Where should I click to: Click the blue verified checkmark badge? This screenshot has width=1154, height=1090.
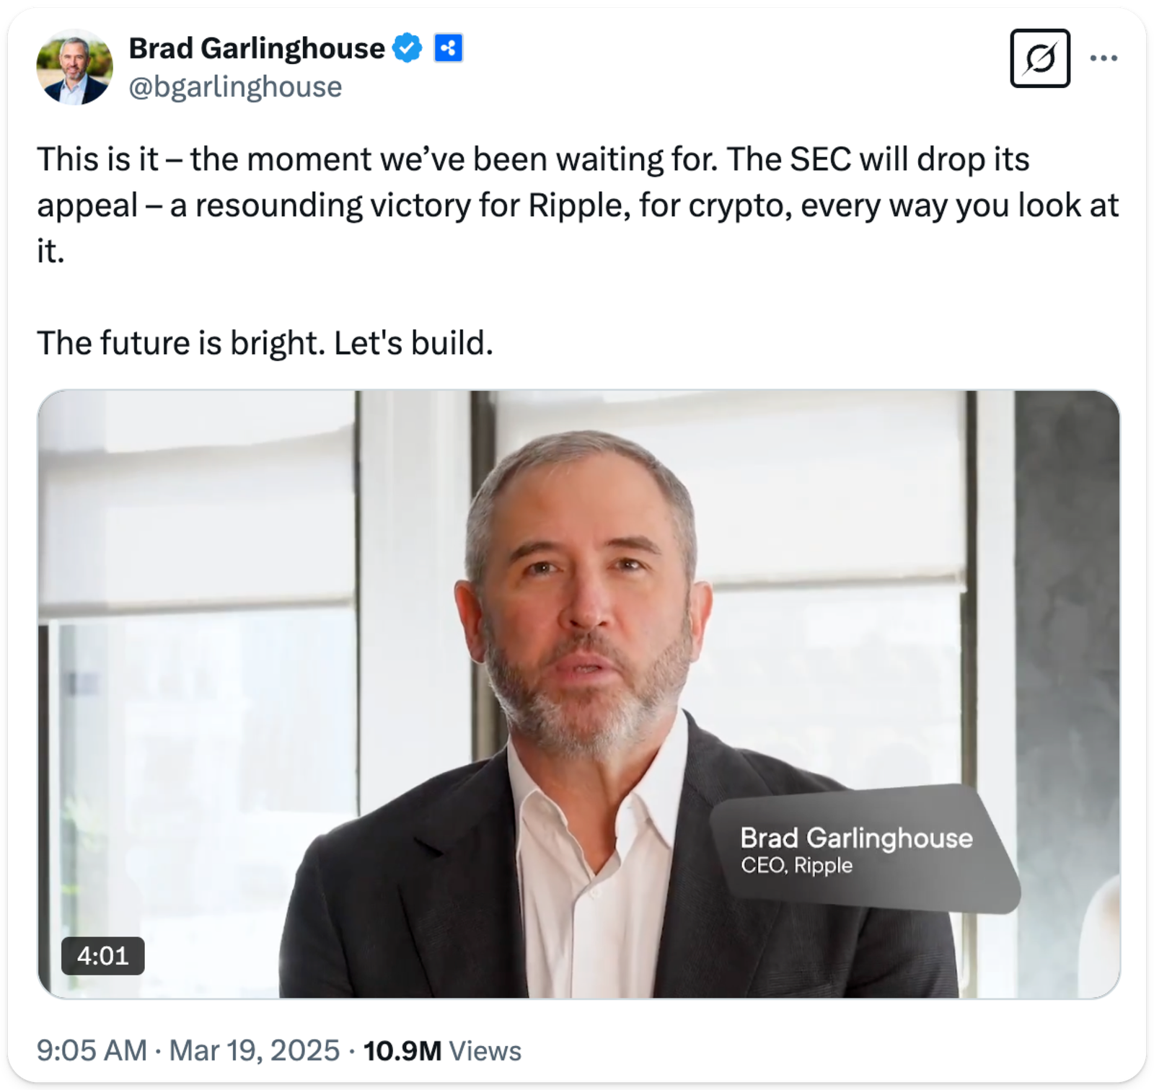(408, 48)
